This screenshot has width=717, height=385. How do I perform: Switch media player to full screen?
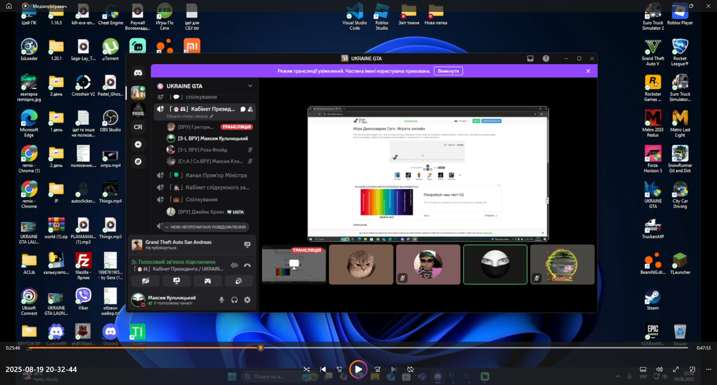[676, 369]
